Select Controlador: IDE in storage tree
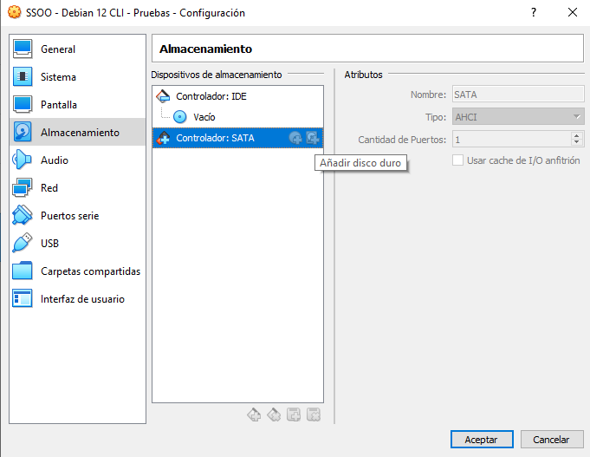The height and width of the screenshot is (457, 590). pos(211,96)
